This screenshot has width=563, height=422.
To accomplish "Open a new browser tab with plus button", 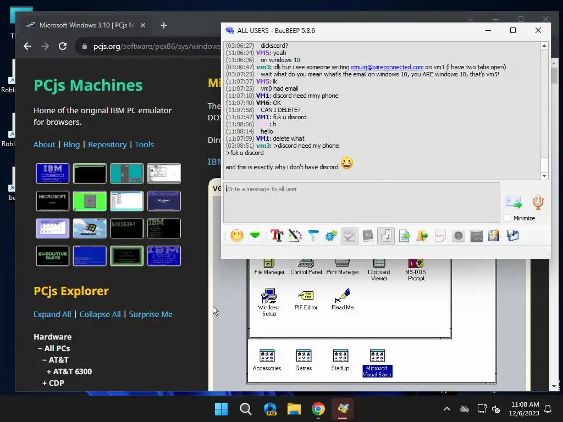I will pos(164,25).
